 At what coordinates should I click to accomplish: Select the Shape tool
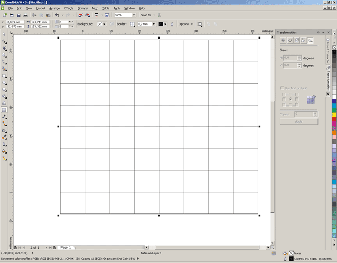click(x=4, y=41)
